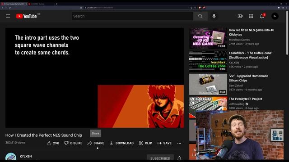Viewport: 289px width, 162px height.
Task: Open the 40 KB NES GAME thumbnail
Action: coord(208,38)
